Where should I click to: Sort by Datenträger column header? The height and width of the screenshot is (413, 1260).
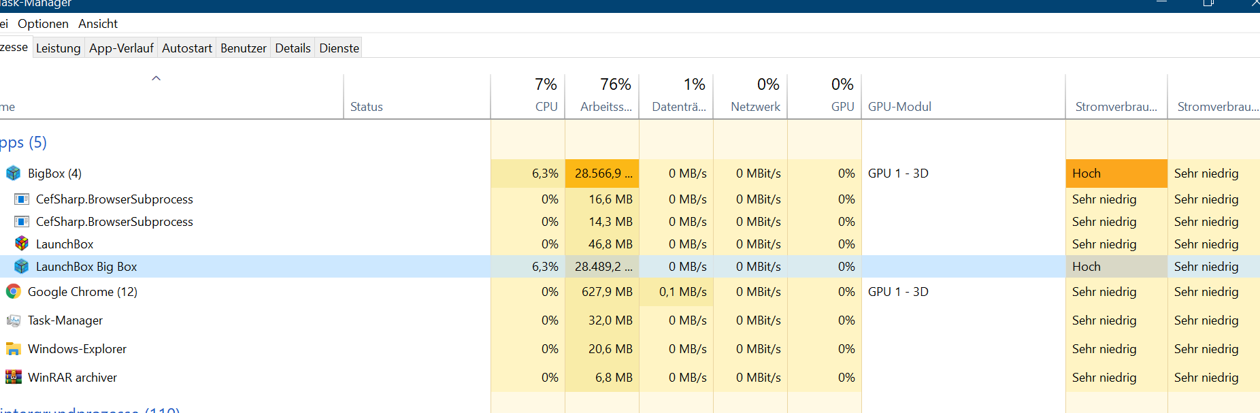tap(676, 97)
